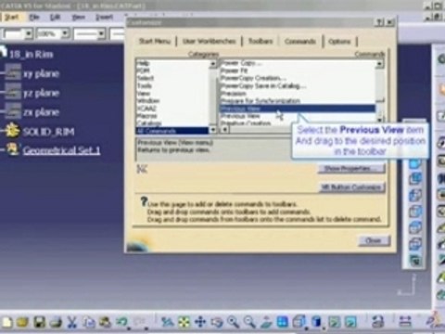Click Commands list scroll-up arrow

point(379,64)
